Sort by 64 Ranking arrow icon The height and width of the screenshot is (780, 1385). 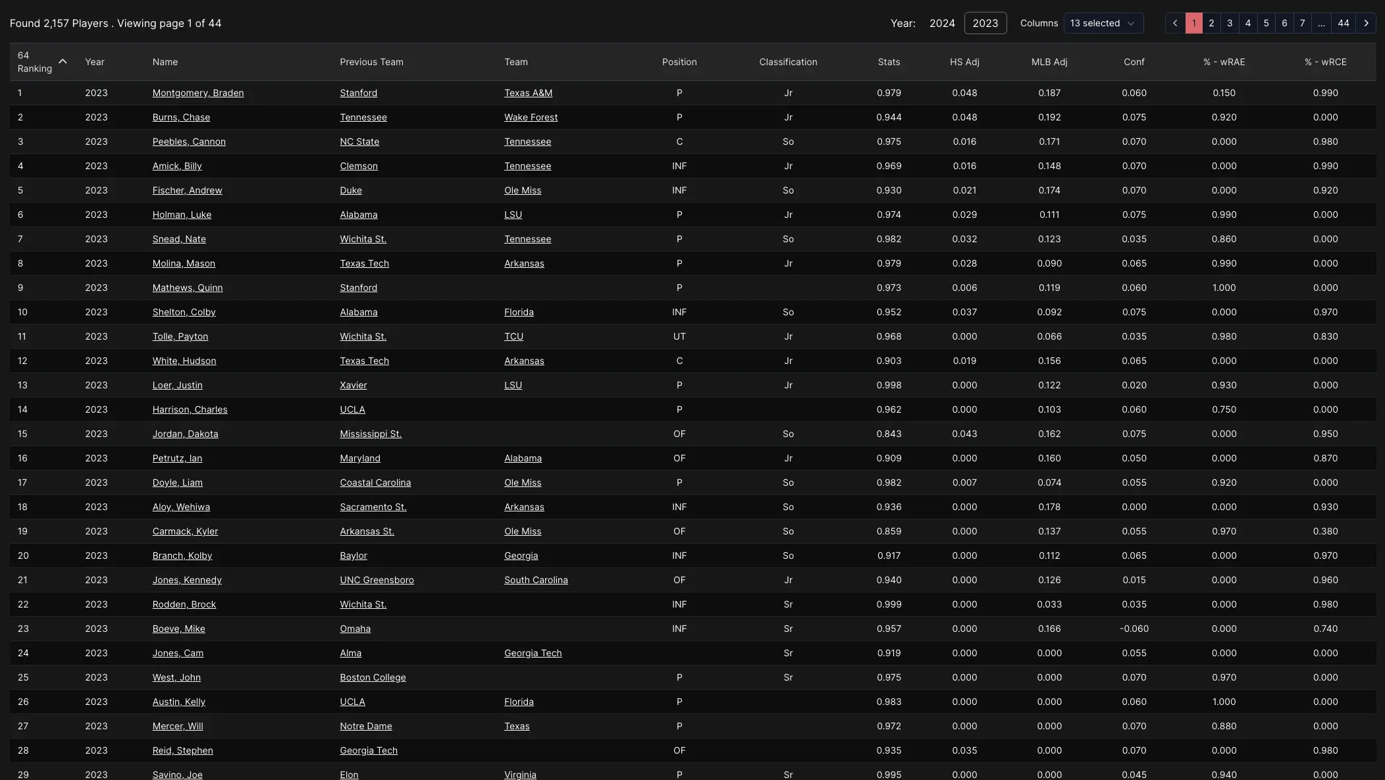click(x=63, y=61)
